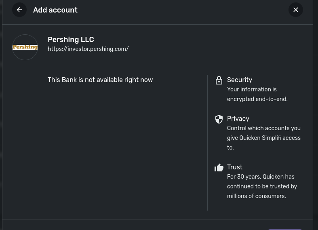Select the Trust heading
The image size is (318, 230).
click(x=235, y=167)
